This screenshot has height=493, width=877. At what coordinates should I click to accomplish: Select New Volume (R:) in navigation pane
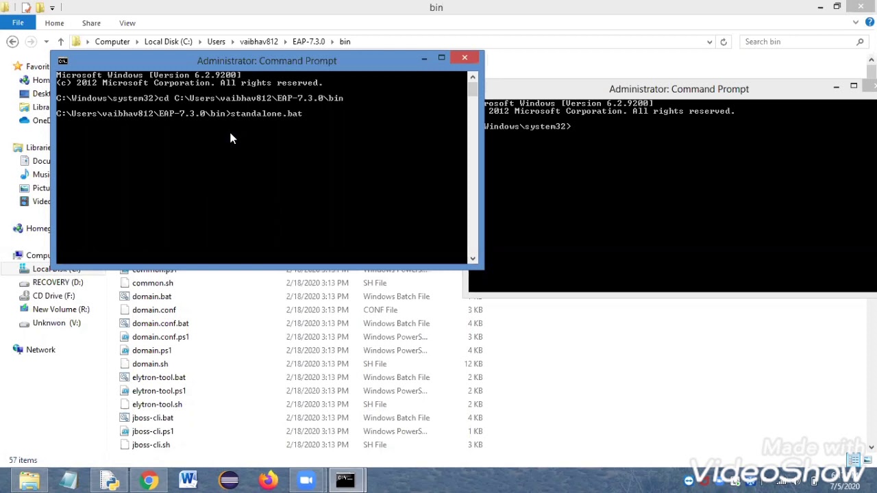pyautogui.click(x=61, y=309)
